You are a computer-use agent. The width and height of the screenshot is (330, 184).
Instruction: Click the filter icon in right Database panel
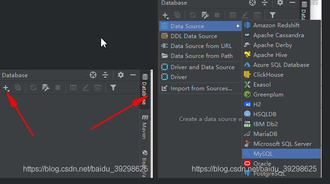273,15
